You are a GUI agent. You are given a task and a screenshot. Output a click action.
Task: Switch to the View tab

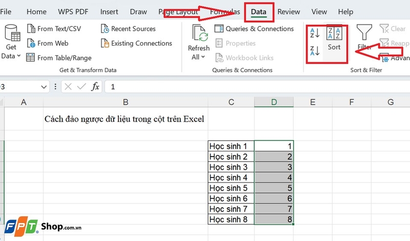(x=319, y=12)
